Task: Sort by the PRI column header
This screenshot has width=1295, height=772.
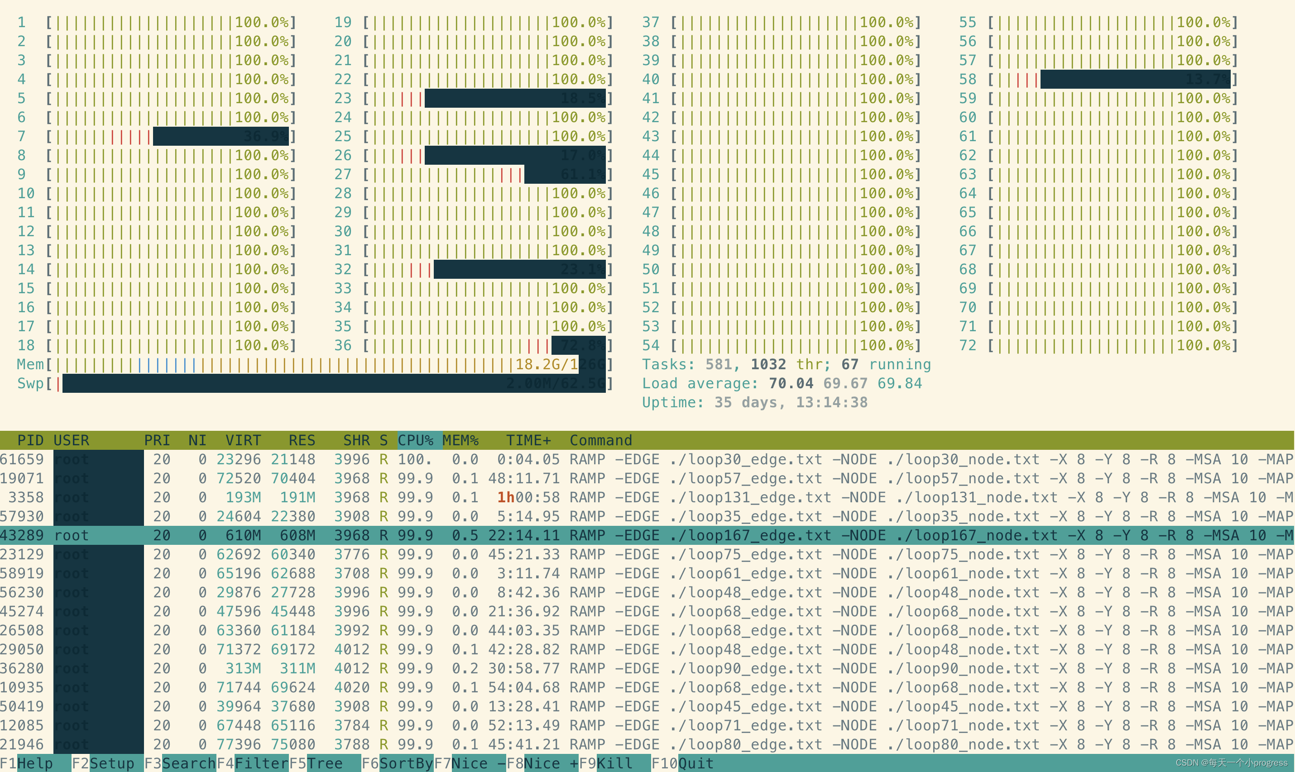Action: 157,440
